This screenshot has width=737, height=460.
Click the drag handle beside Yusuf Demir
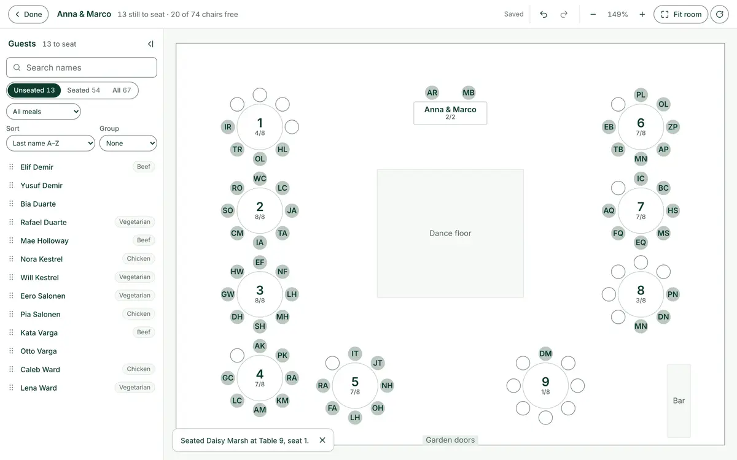(10, 185)
